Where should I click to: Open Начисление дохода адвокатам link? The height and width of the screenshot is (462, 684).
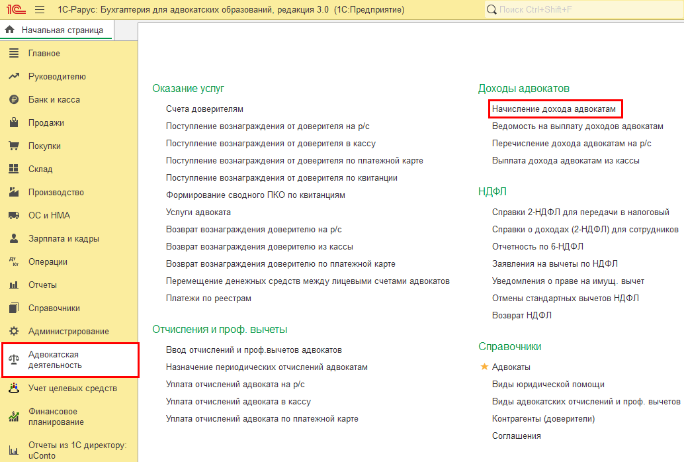554,109
